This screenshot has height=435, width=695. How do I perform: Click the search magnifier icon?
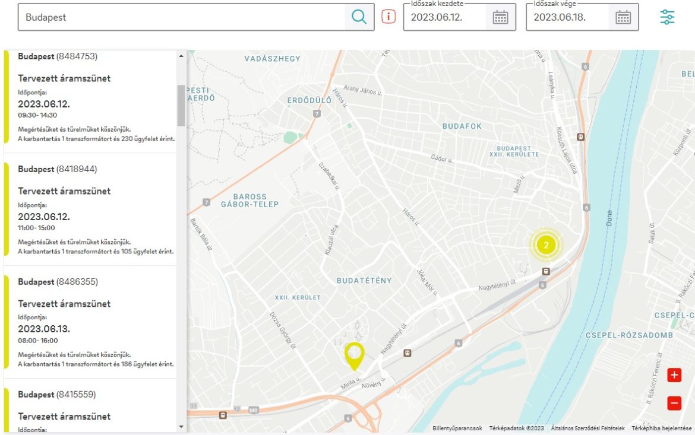[x=359, y=17]
